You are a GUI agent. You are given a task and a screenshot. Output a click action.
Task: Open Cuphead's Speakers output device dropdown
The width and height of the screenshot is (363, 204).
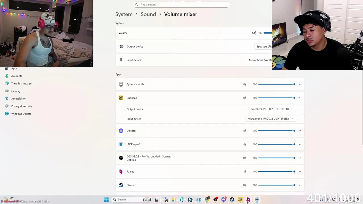coord(272,109)
